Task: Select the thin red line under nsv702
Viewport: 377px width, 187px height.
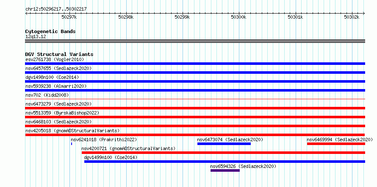Action: 195,99
